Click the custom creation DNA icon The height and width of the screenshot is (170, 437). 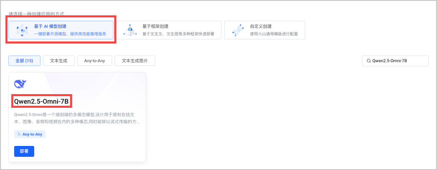click(237, 30)
